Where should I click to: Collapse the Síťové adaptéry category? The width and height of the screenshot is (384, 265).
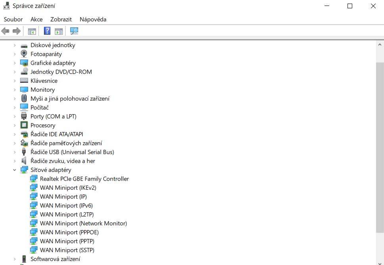(14, 170)
